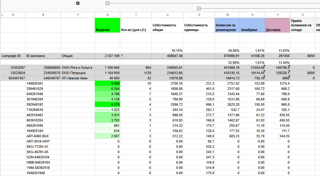The height and width of the screenshot is (176, 320).
Task: Expand hidden columns arrow beside column D
Action: coord(2,15)
